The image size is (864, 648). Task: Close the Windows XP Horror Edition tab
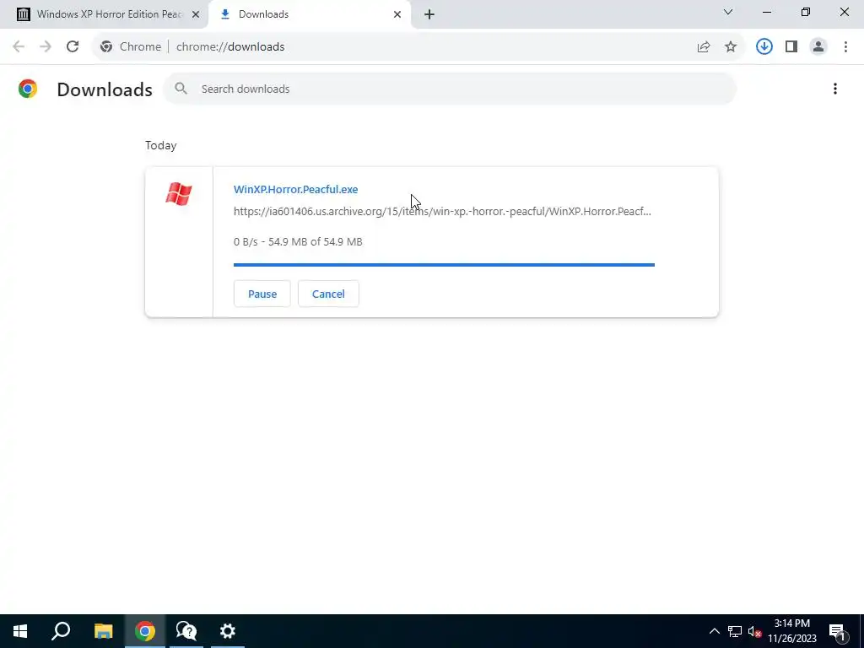[196, 14]
